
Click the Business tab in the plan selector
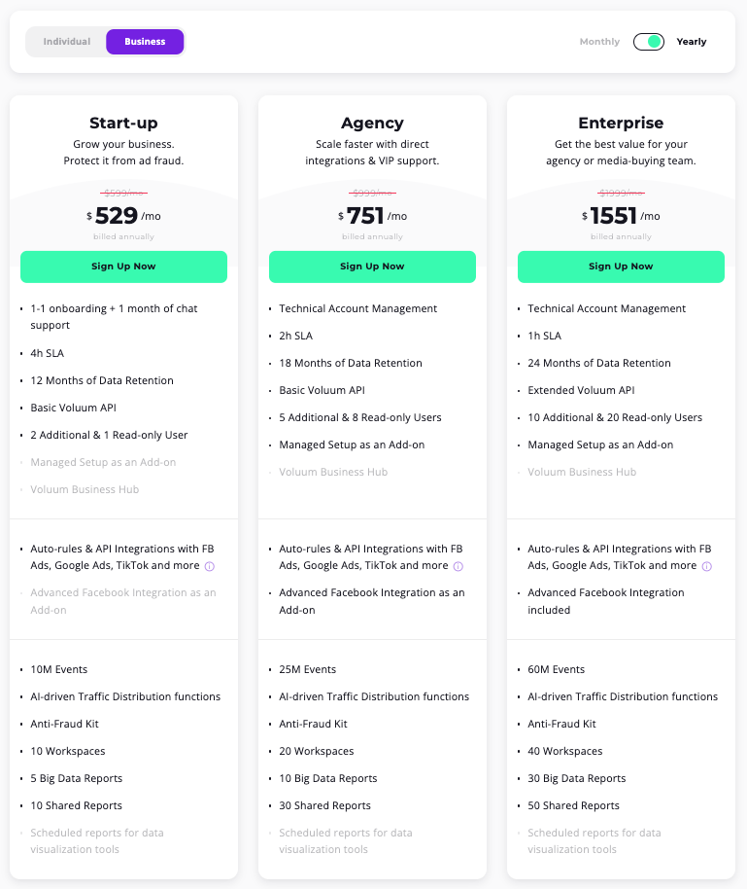click(144, 43)
